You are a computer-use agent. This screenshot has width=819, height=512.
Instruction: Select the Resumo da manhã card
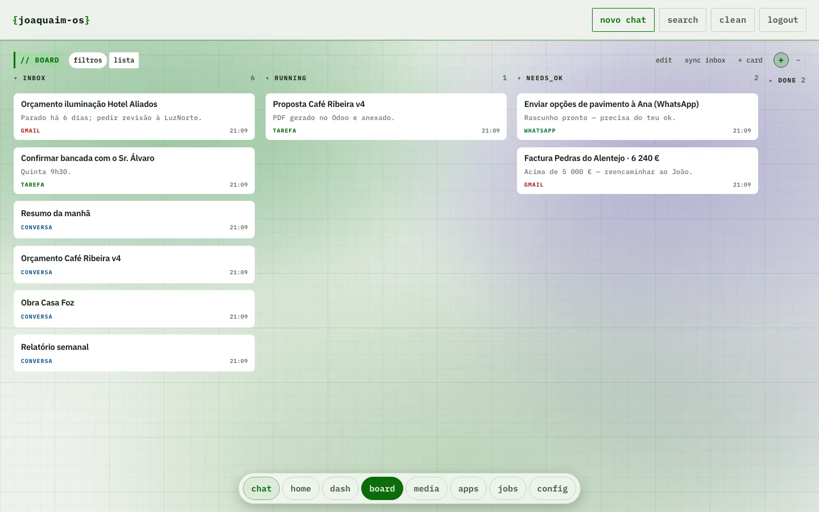[134, 220]
